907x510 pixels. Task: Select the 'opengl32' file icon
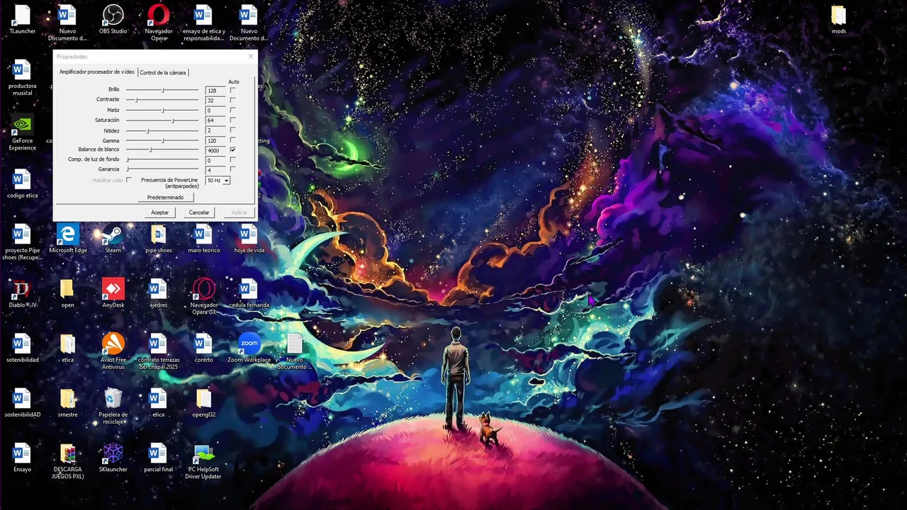coord(203,403)
